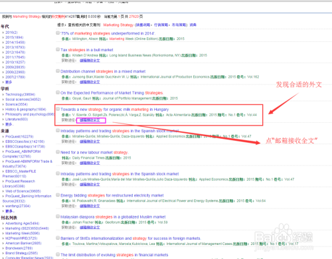Filter results by year 2011(17645)
Image resolution: width=332 pixels, height=259 pixels.
[15, 57]
